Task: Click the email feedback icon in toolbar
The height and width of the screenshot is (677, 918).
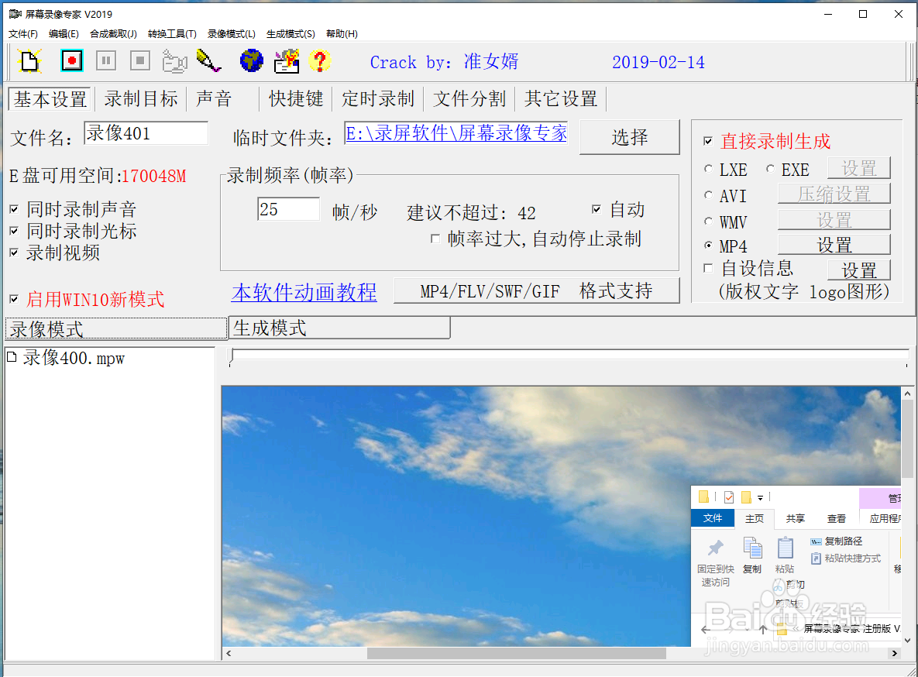Action: [x=287, y=60]
